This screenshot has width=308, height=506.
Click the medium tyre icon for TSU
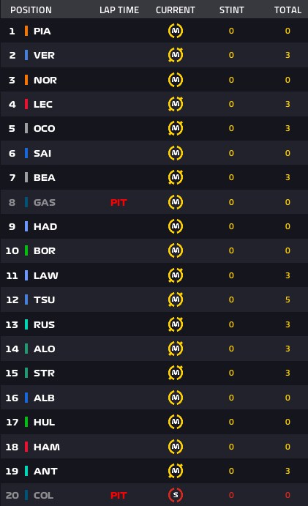click(176, 299)
